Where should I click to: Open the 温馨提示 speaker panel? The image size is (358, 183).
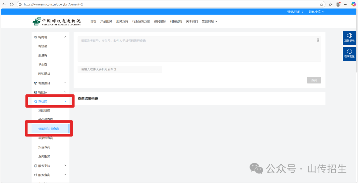[349, 38]
